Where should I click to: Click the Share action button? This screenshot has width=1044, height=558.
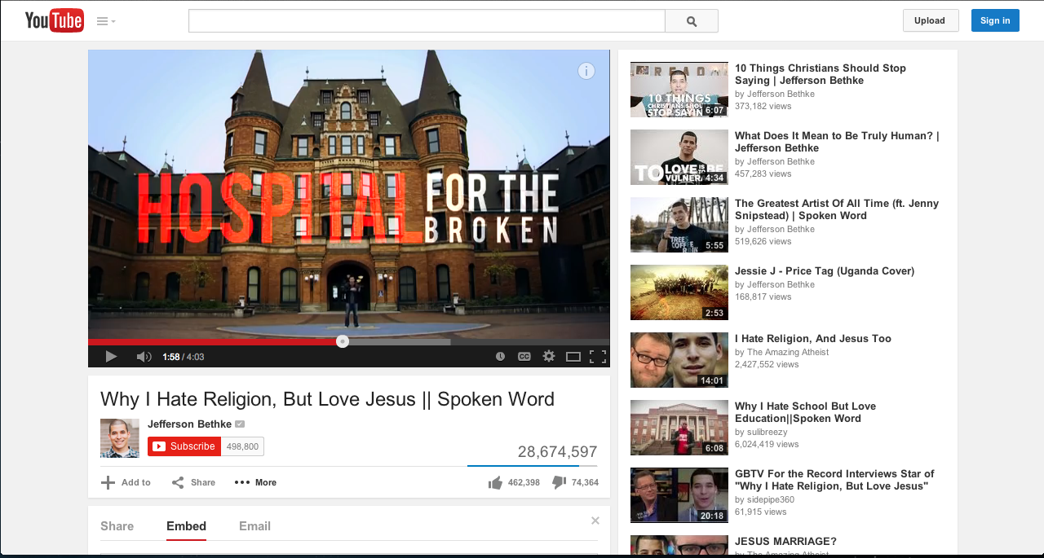193,482
